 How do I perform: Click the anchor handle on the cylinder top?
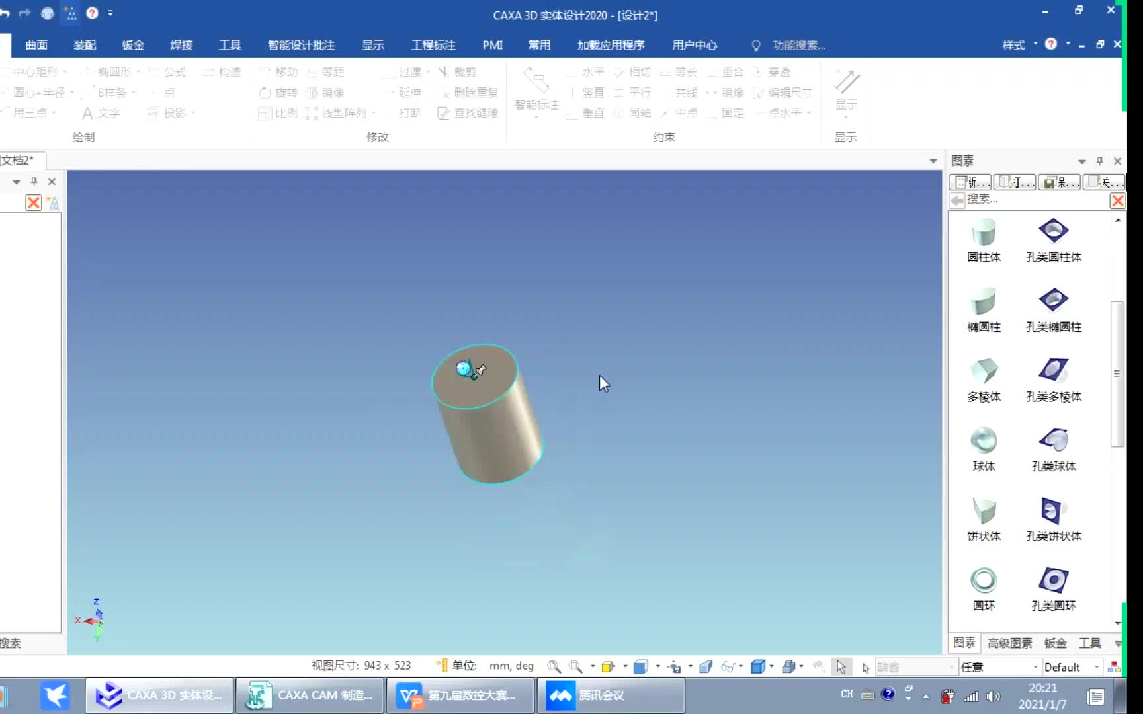(x=464, y=368)
